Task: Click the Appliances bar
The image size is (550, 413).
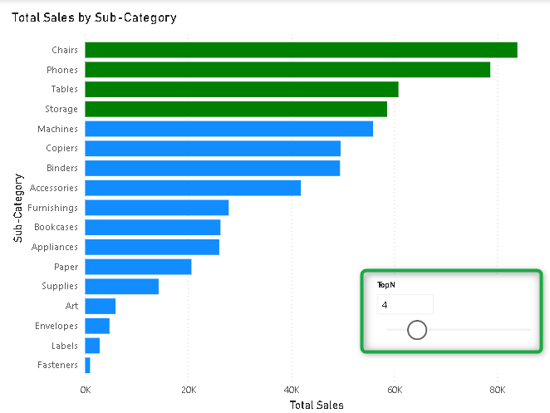Action: tap(152, 247)
